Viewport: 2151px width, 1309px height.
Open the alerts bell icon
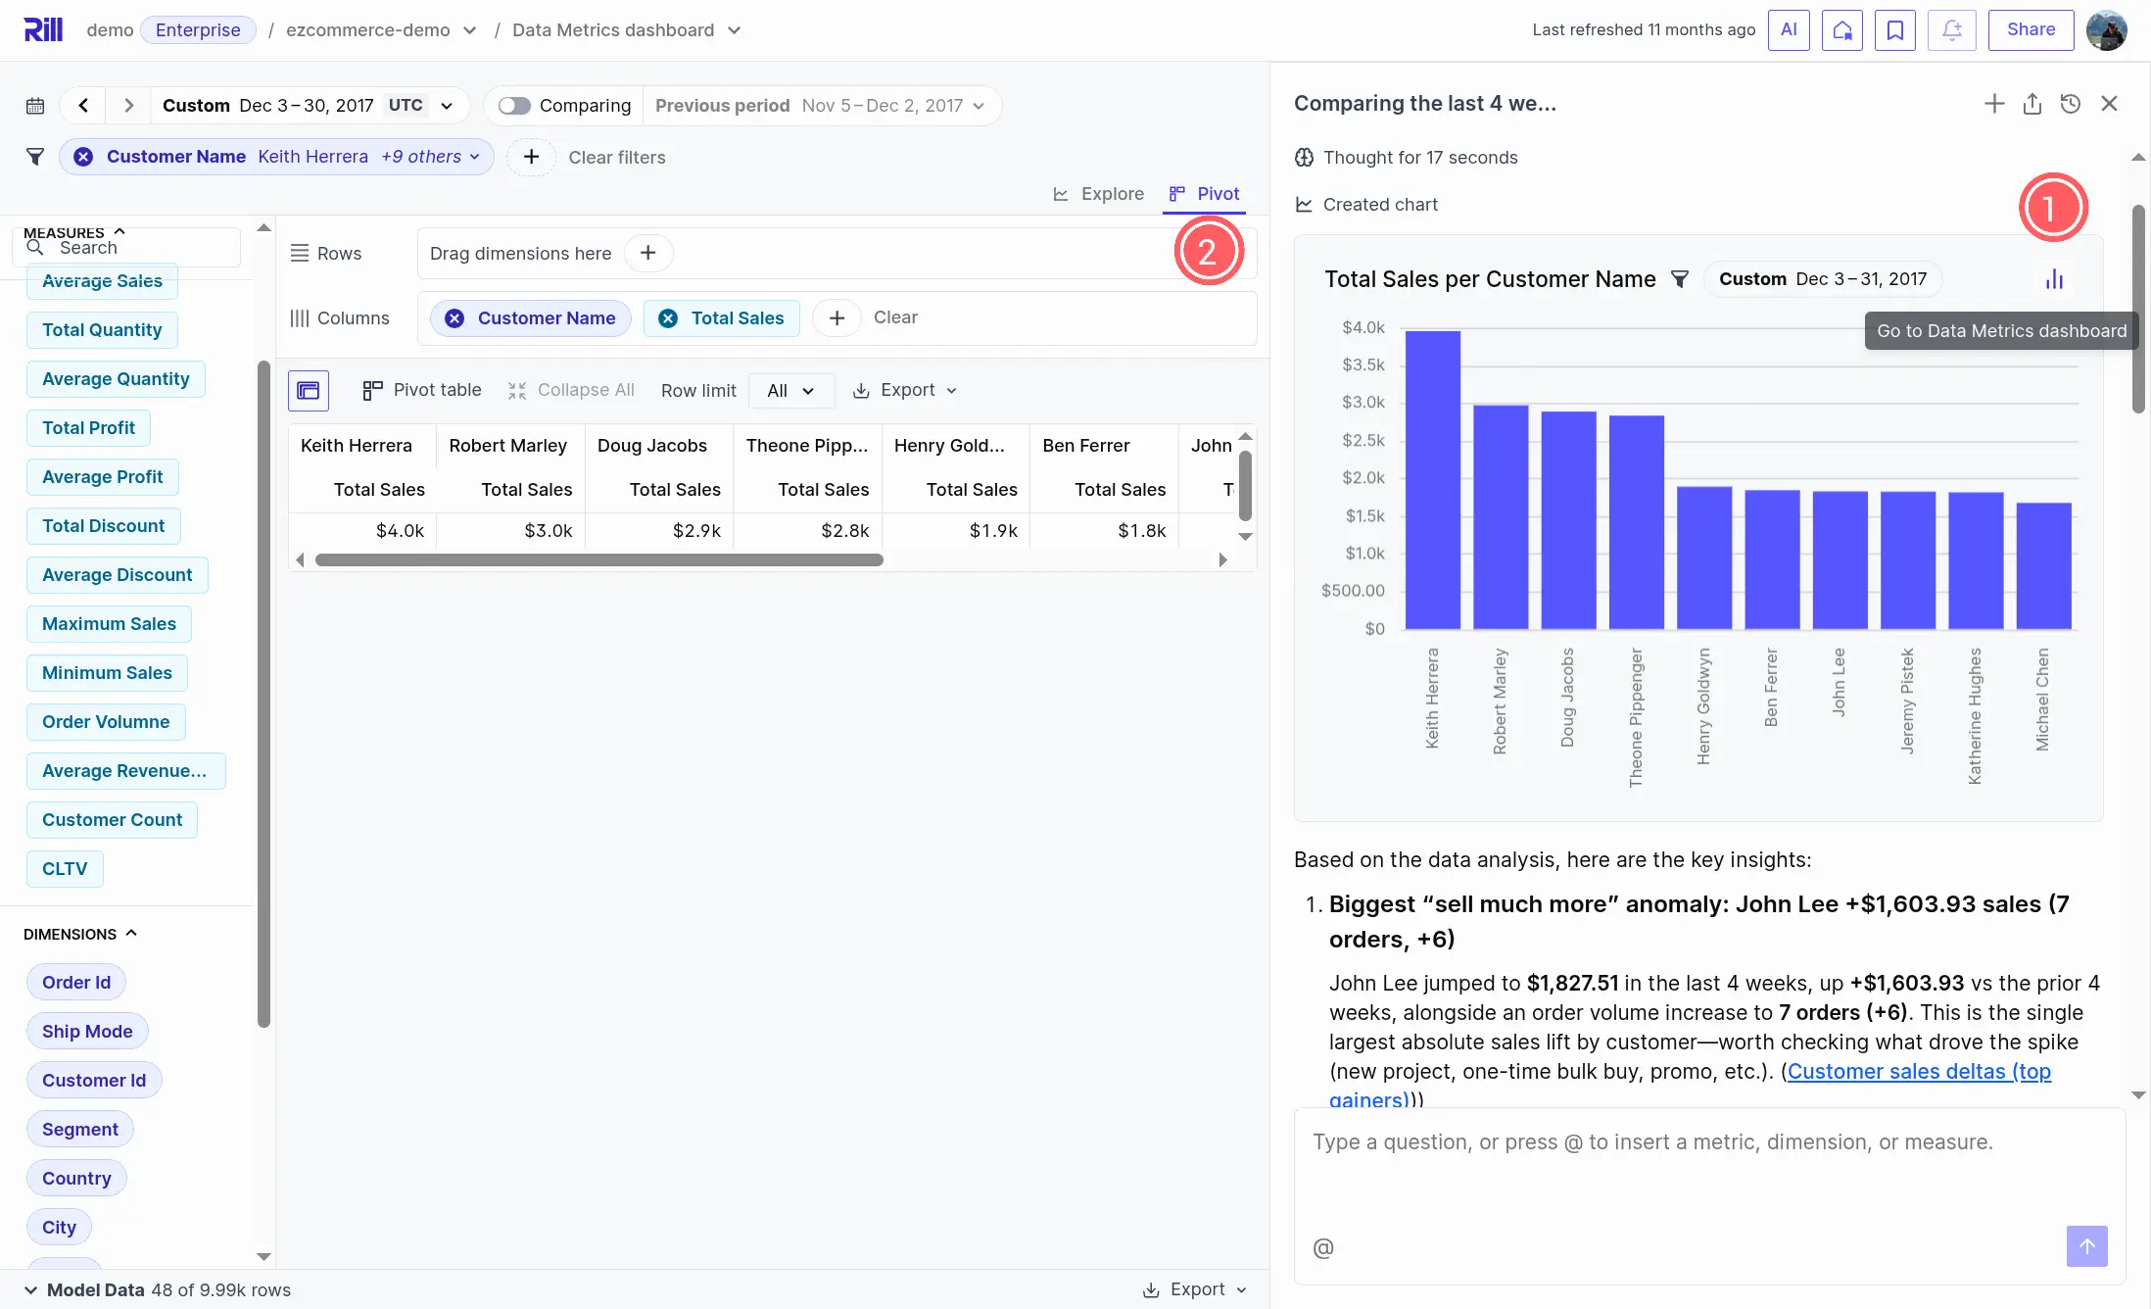click(x=1951, y=30)
